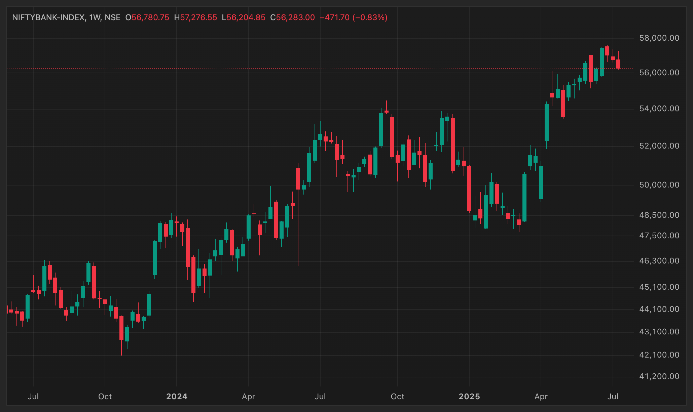
Task: Click the 43,100.00 price axis label
Action: pyautogui.click(x=659, y=332)
